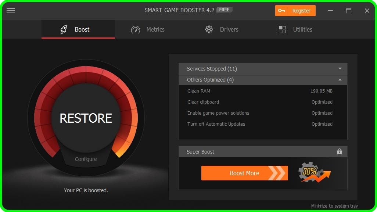
Task: Click the Register button
Action: tap(295, 11)
